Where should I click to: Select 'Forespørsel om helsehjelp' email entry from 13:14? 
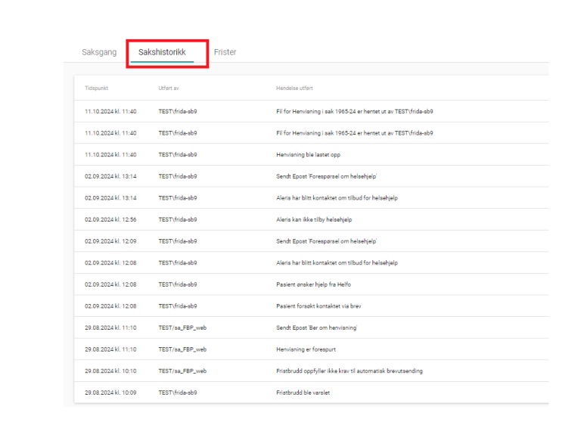pyautogui.click(x=326, y=176)
